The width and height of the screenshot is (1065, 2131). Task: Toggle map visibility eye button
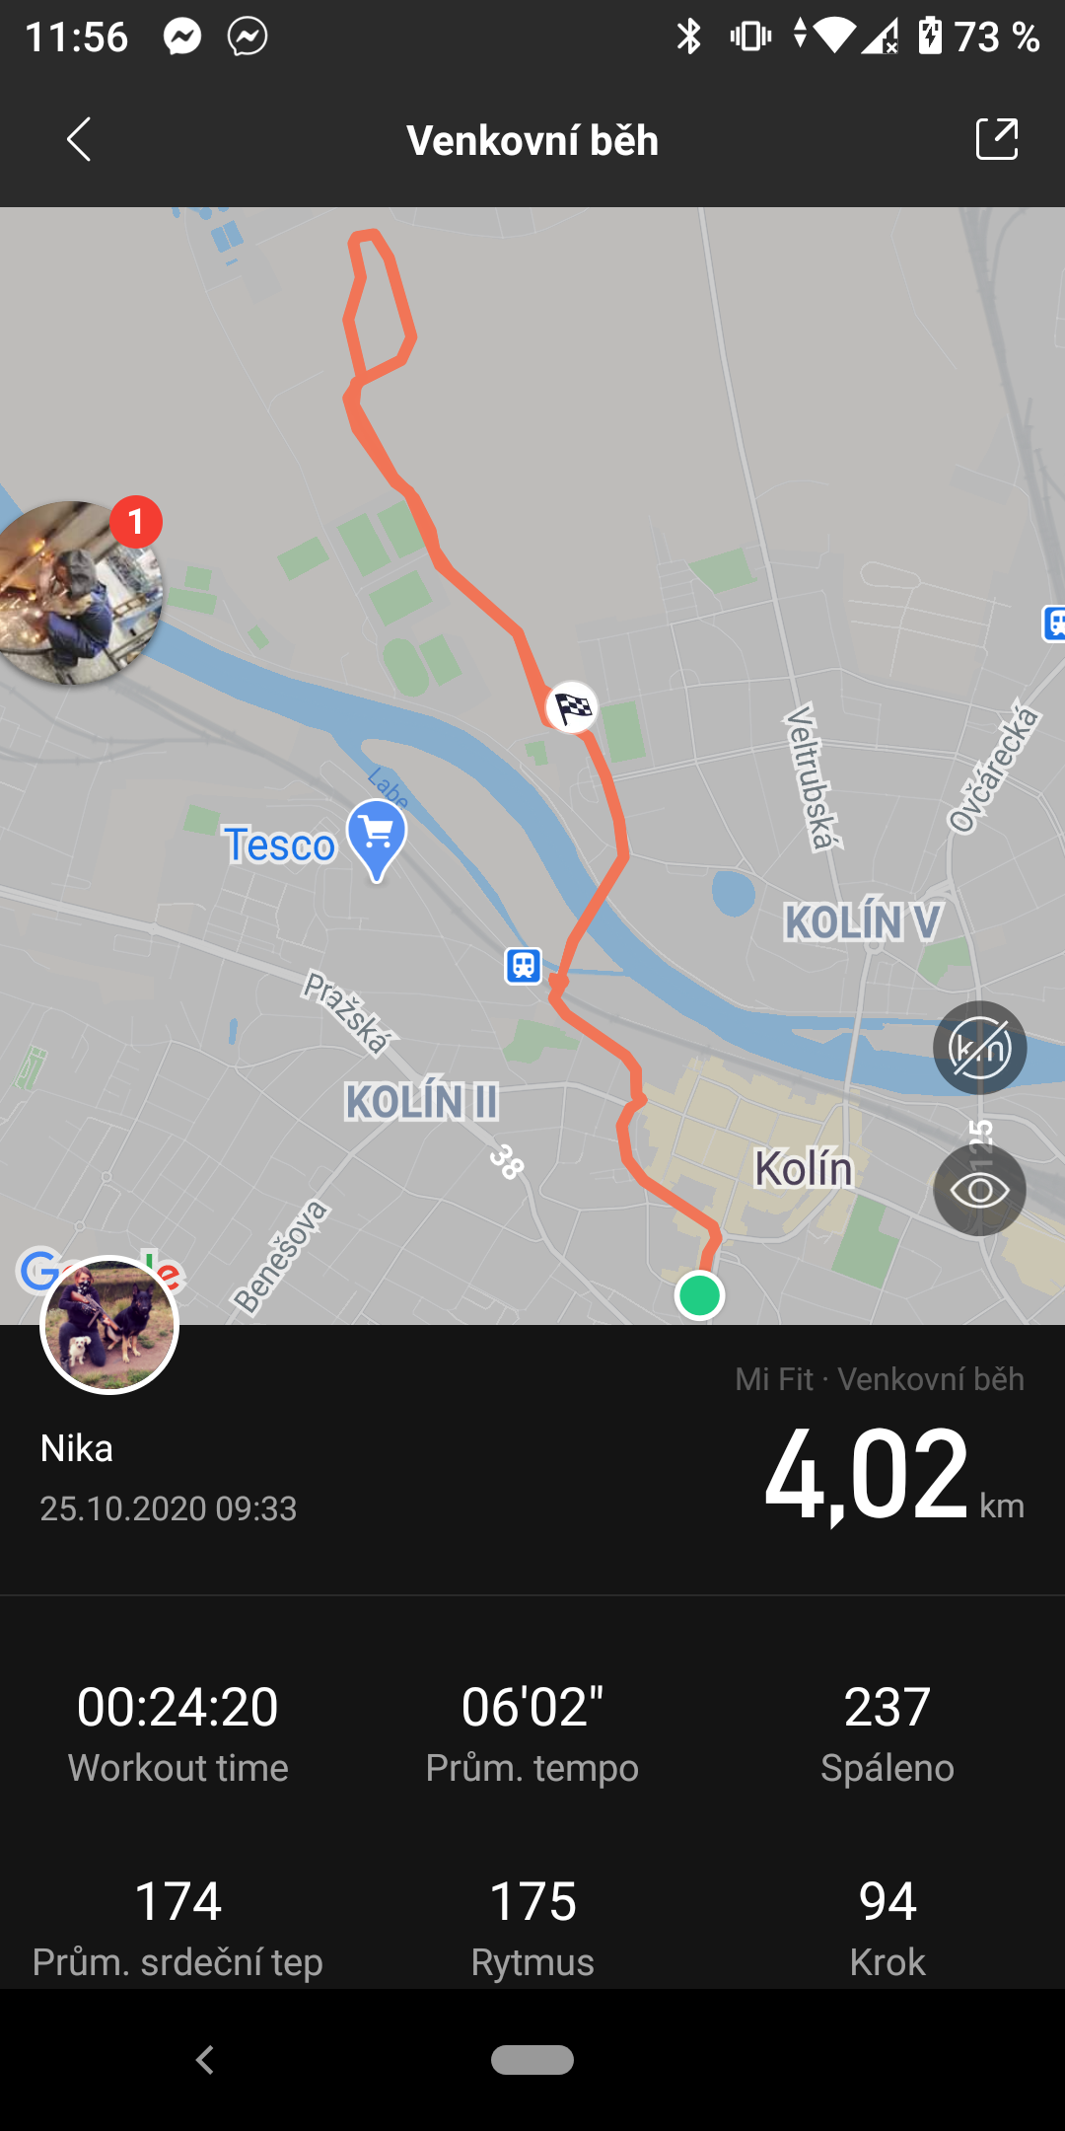(x=979, y=1190)
